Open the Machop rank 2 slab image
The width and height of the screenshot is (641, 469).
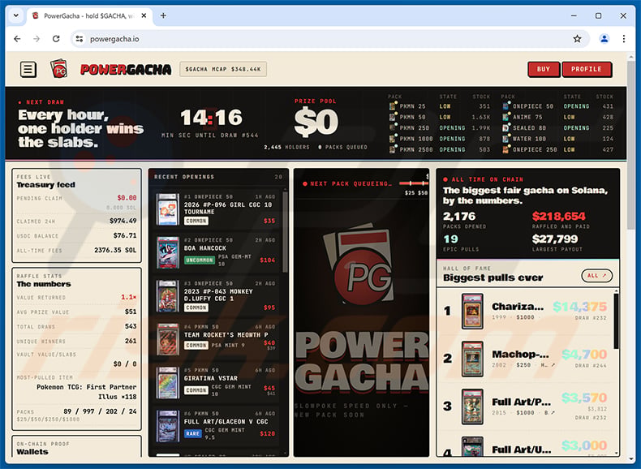[x=472, y=359]
